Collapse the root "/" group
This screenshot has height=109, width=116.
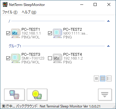coord(108,21)
